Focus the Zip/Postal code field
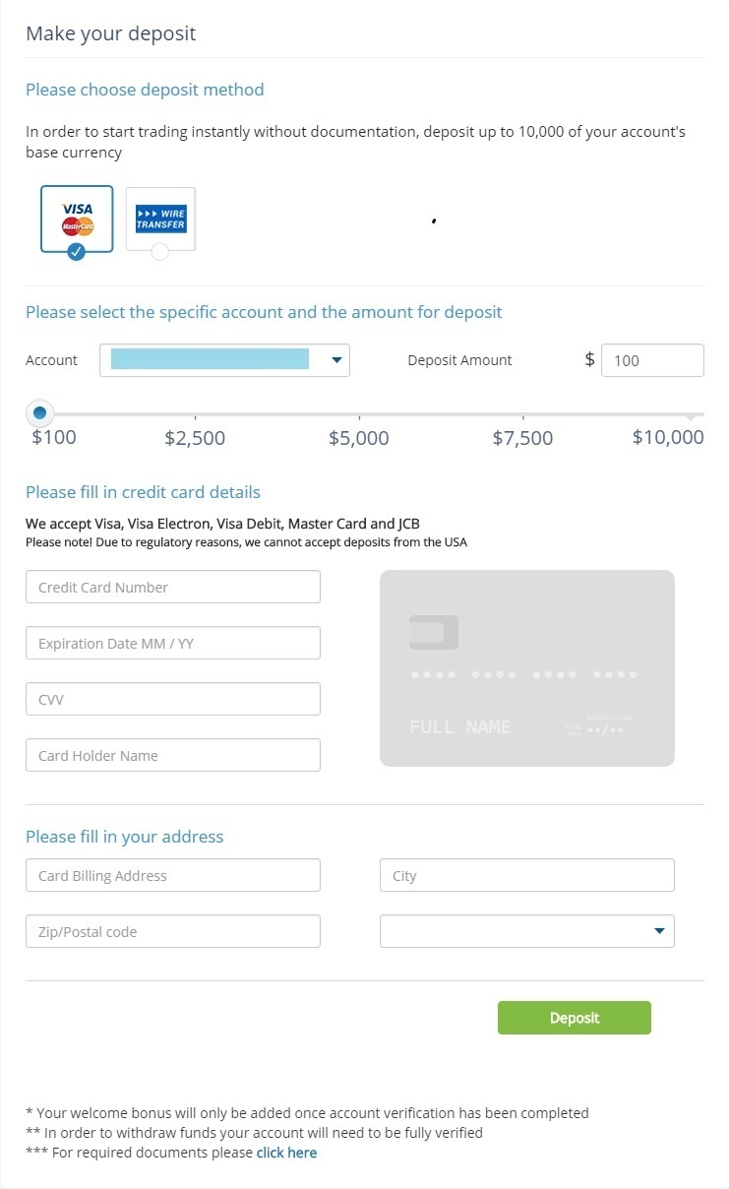The image size is (729, 1189). click(173, 931)
